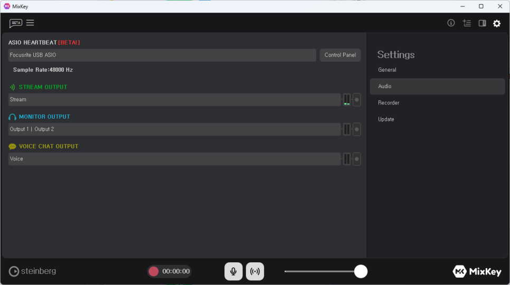
Task: Click the settings gear icon
Action: coord(497,23)
